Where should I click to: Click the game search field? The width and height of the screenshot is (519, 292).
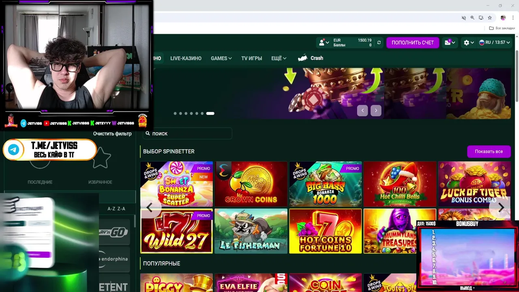[187, 133]
